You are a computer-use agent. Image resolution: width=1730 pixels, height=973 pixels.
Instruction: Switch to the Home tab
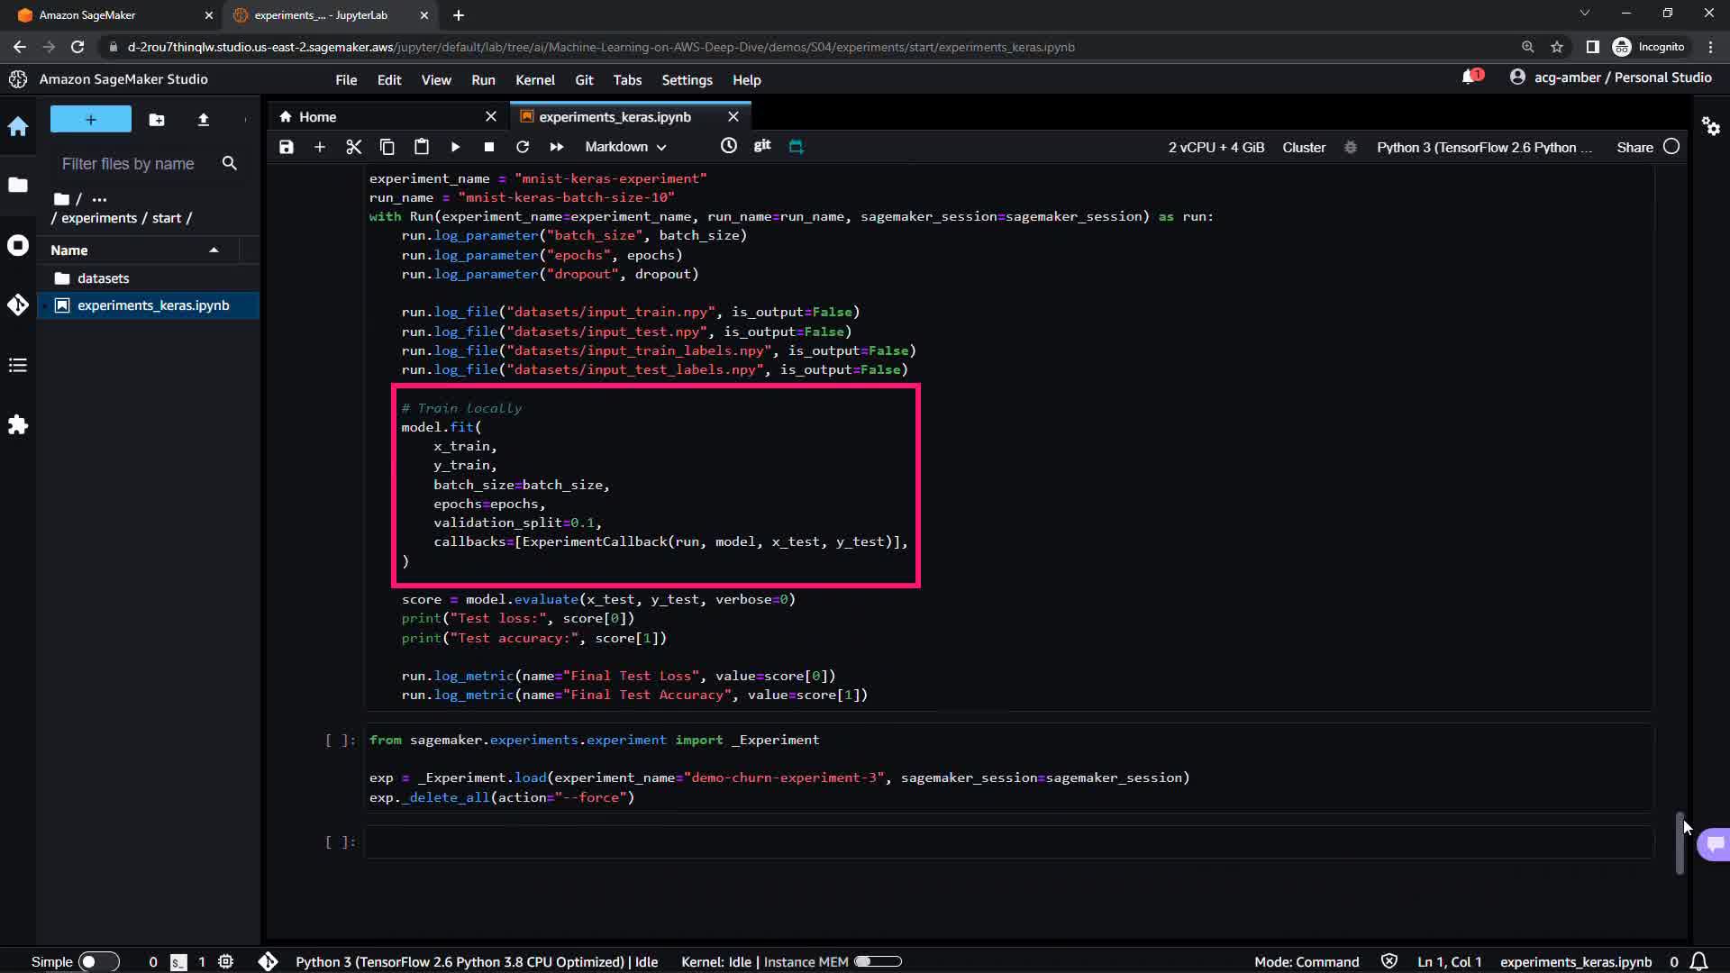point(317,117)
